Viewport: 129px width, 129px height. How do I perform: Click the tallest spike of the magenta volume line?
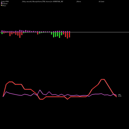[x=40, y=90]
